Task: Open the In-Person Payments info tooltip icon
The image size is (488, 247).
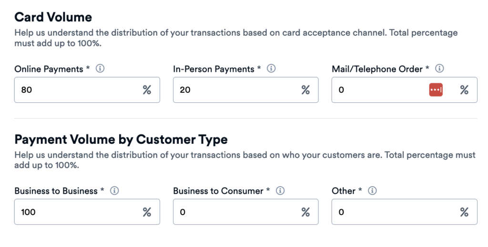Action: point(271,69)
